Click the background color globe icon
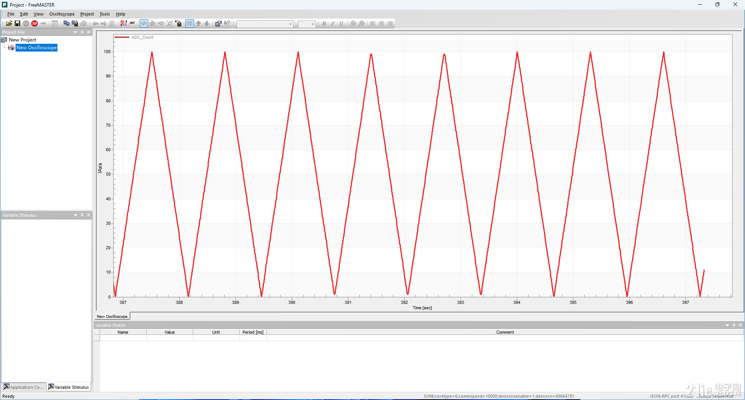The width and height of the screenshot is (745, 400). (361, 24)
